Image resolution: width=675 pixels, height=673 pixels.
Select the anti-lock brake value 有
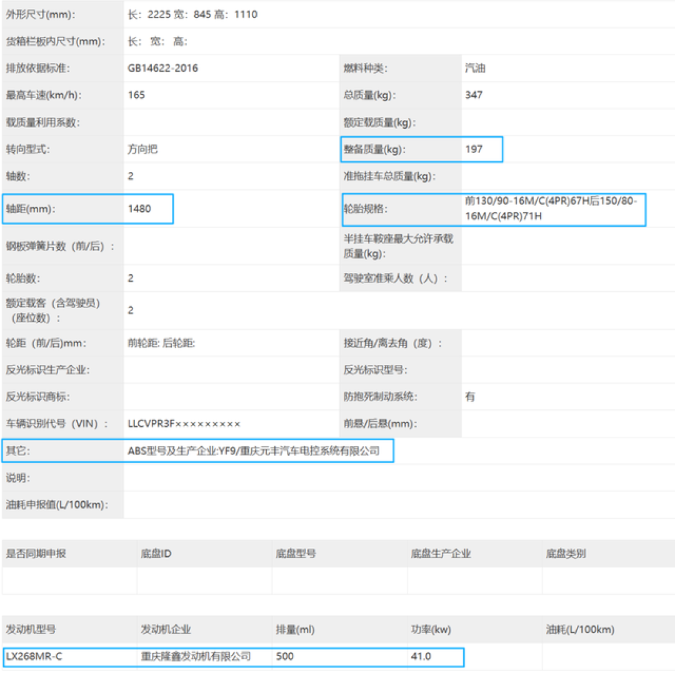click(469, 397)
